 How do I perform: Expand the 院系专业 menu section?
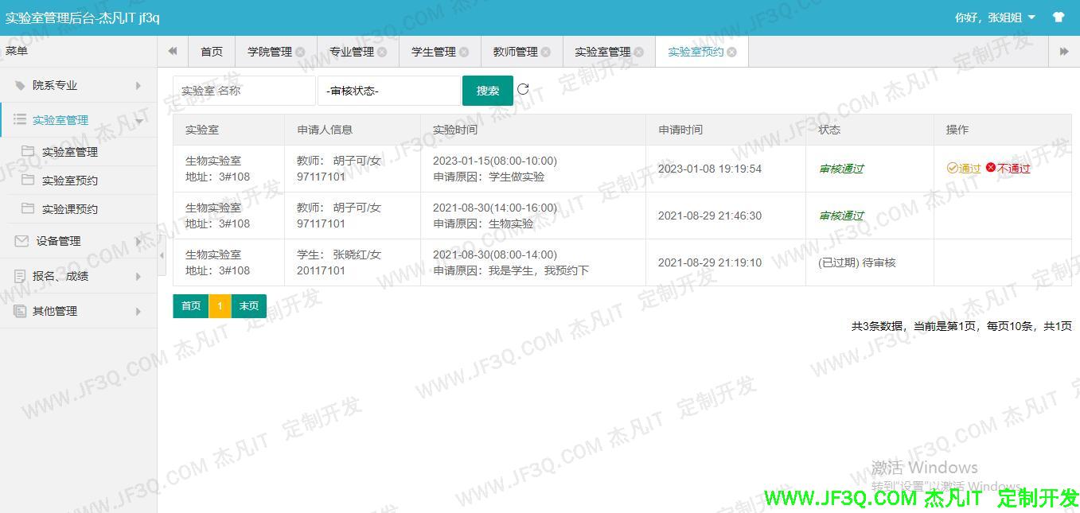[x=78, y=85]
